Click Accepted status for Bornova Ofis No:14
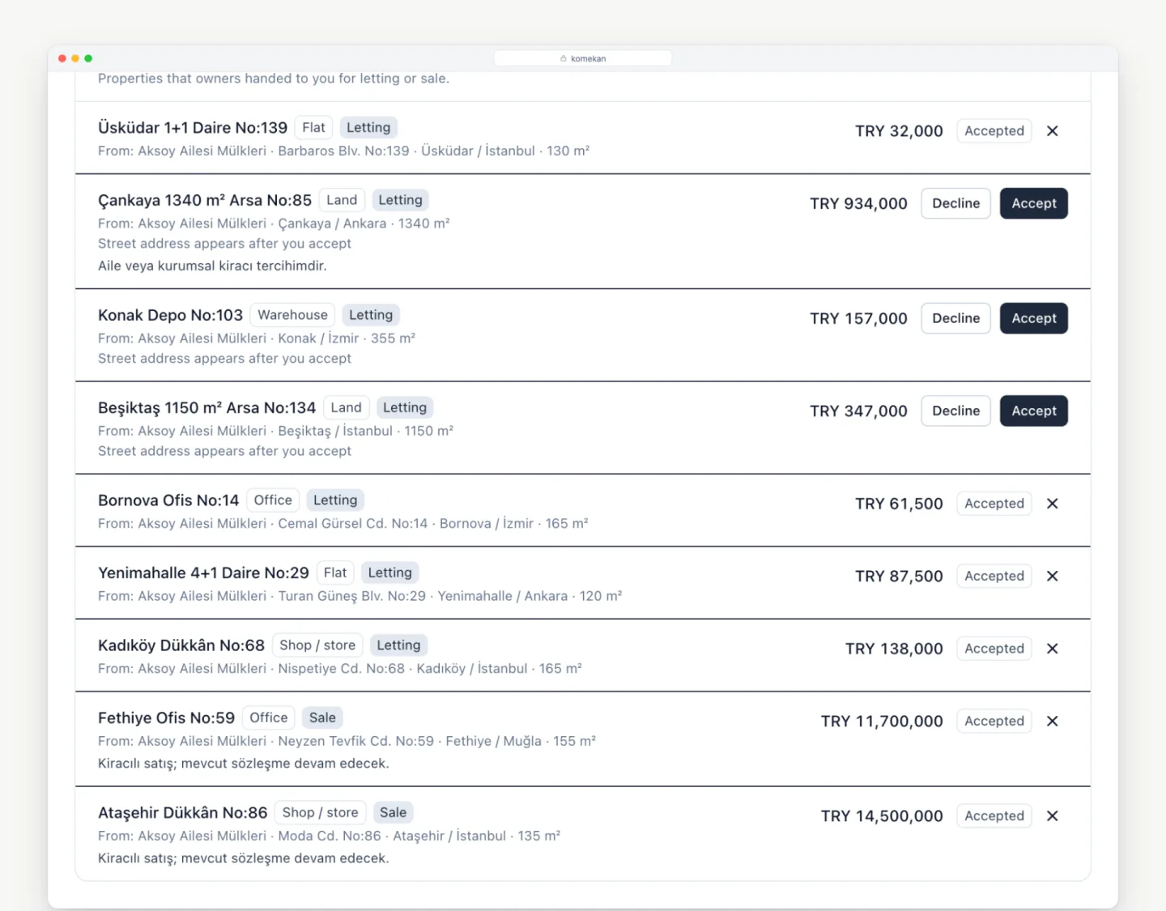 click(994, 504)
